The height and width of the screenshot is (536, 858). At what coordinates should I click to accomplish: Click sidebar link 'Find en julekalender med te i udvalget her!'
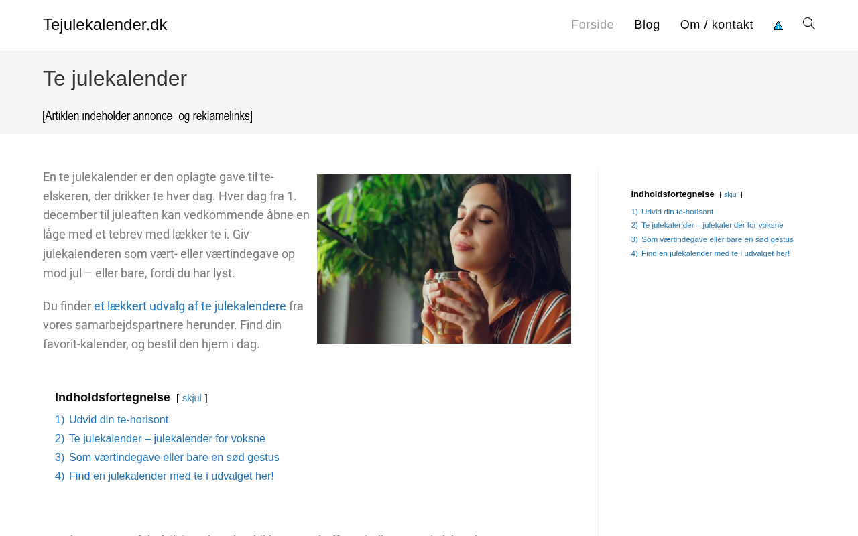coord(715,253)
